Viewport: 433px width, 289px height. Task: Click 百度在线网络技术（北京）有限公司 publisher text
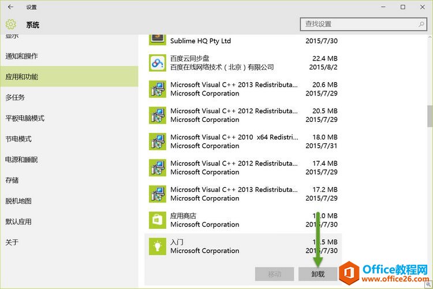(222, 67)
